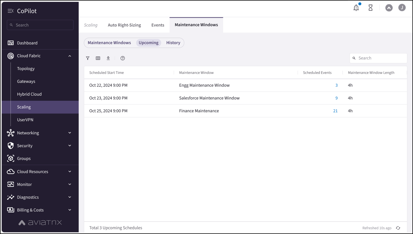413x234 pixels.
Task: Click the download export icon
Action: tap(108, 58)
